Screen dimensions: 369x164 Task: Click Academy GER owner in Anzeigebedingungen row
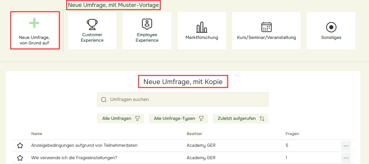[201, 145]
